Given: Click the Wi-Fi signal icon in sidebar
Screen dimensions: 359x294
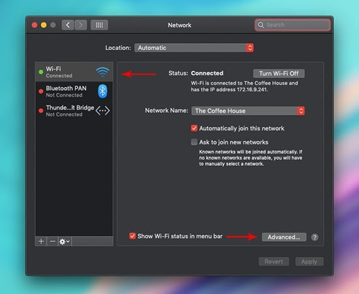Looking at the screenshot, I should click(x=102, y=72).
